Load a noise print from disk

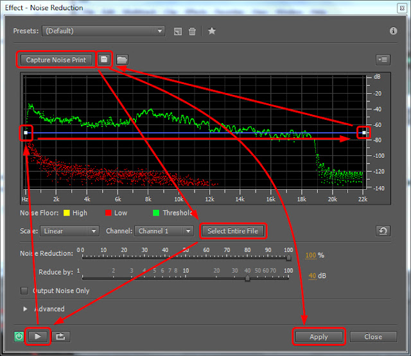pyautogui.click(x=122, y=60)
